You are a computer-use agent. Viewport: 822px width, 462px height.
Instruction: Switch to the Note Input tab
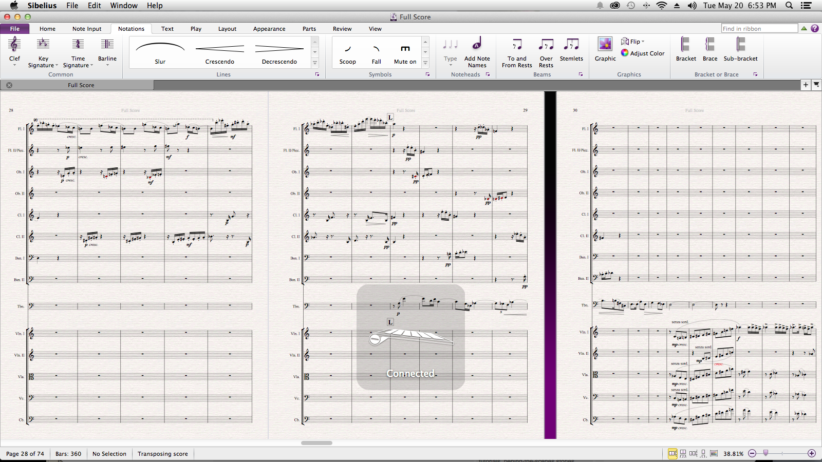point(87,29)
